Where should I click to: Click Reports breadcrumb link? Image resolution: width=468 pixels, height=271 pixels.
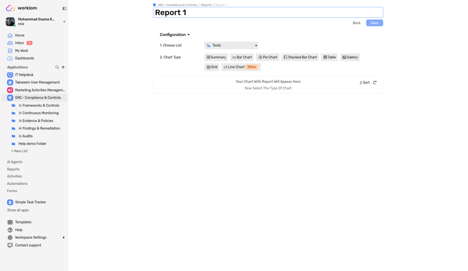[x=206, y=5]
